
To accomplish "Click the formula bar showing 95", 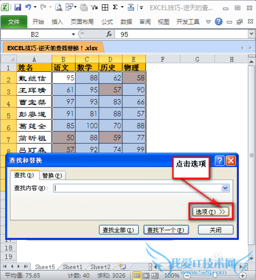I will (x=181, y=34).
